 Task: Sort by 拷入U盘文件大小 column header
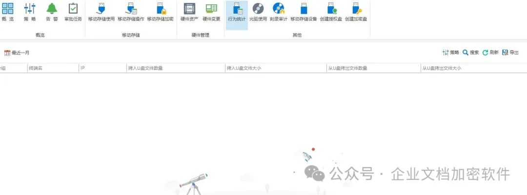click(x=276, y=68)
